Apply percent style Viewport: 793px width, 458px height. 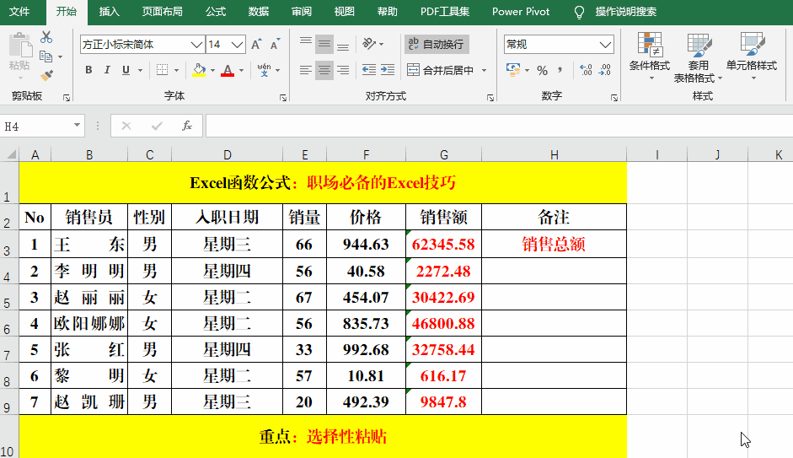542,70
